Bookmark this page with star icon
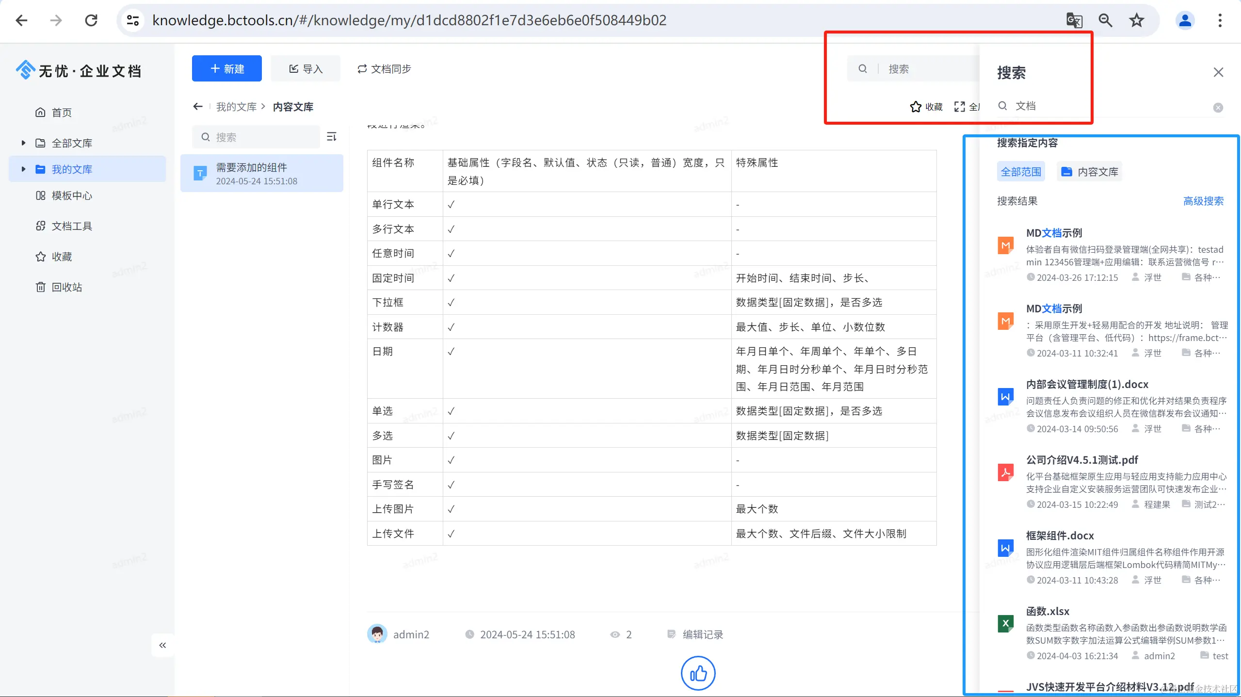 click(1136, 20)
